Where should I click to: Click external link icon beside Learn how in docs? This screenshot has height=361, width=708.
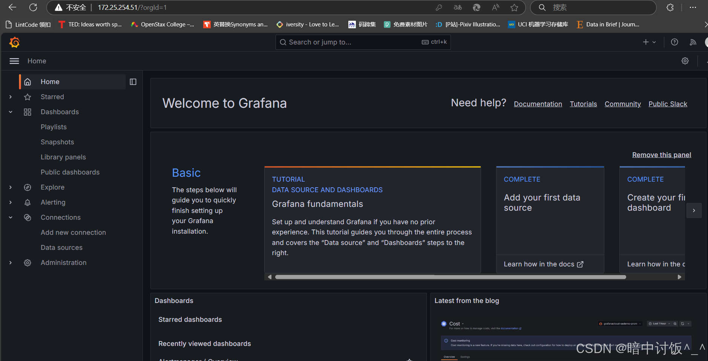(x=580, y=265)
